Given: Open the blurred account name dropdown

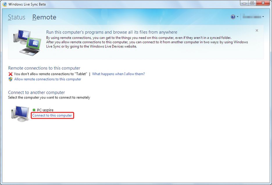Looking at the screenshot, I should point(253,17).
